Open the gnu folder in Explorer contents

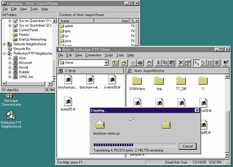[x=65, y=31]
